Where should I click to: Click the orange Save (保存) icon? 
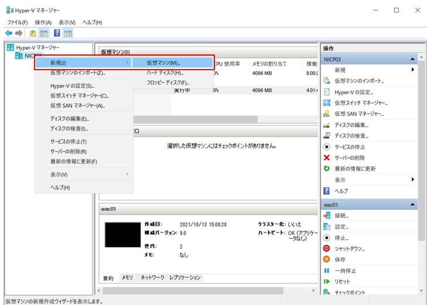pos(327,259)
